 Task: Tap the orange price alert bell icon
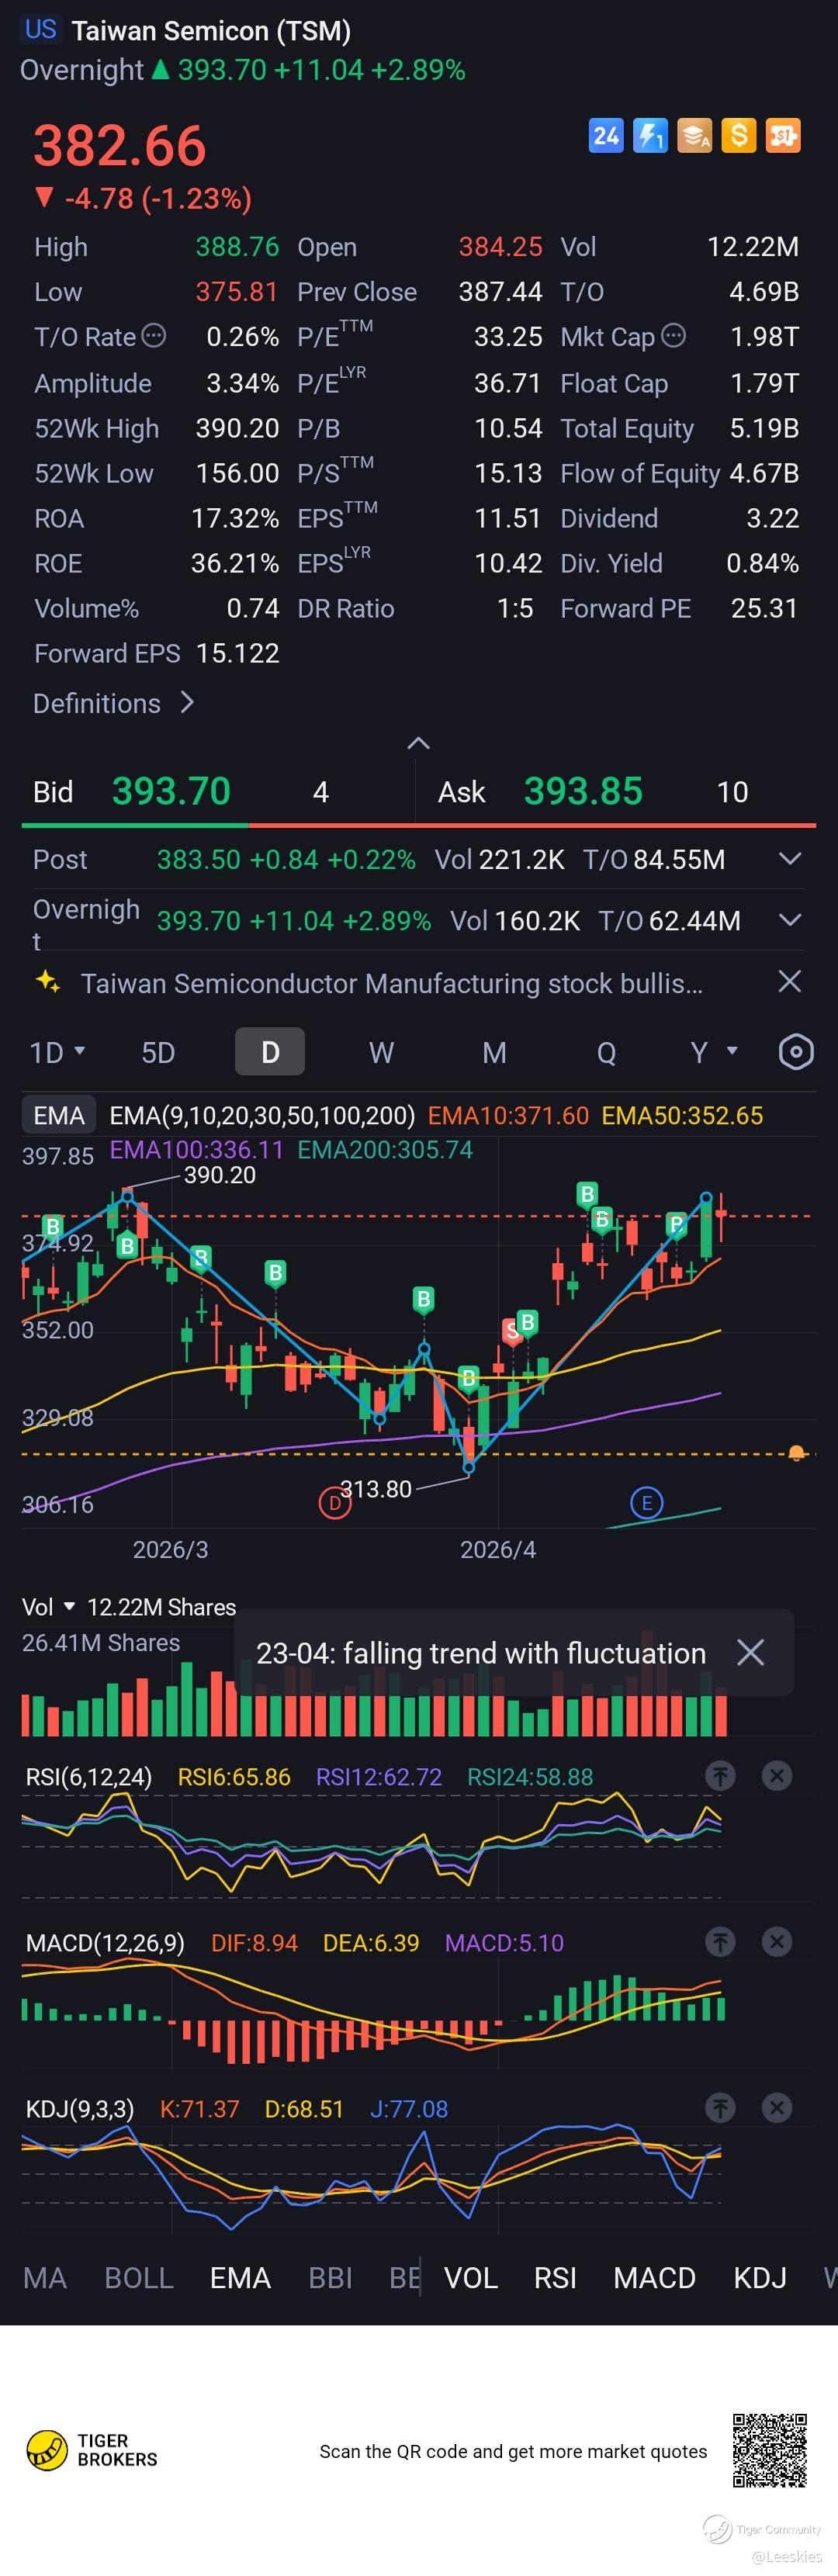pyautogui.click(x=797, y=1453)
